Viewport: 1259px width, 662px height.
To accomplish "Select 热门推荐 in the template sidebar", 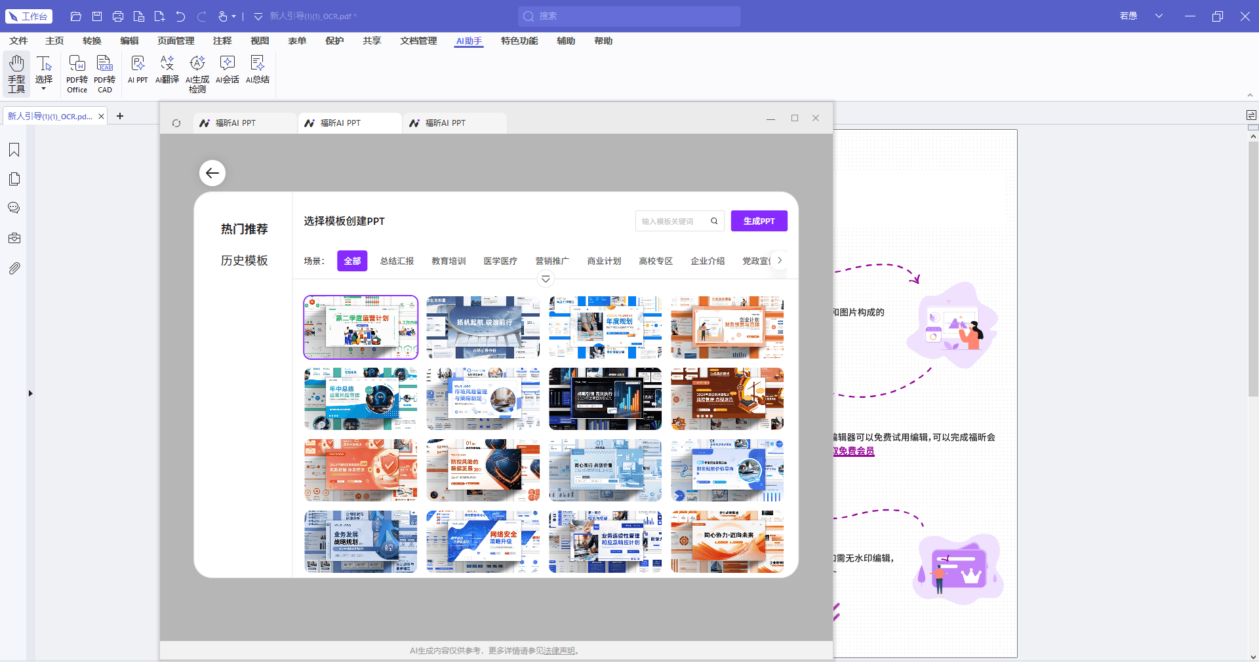I will click(244, 229).
